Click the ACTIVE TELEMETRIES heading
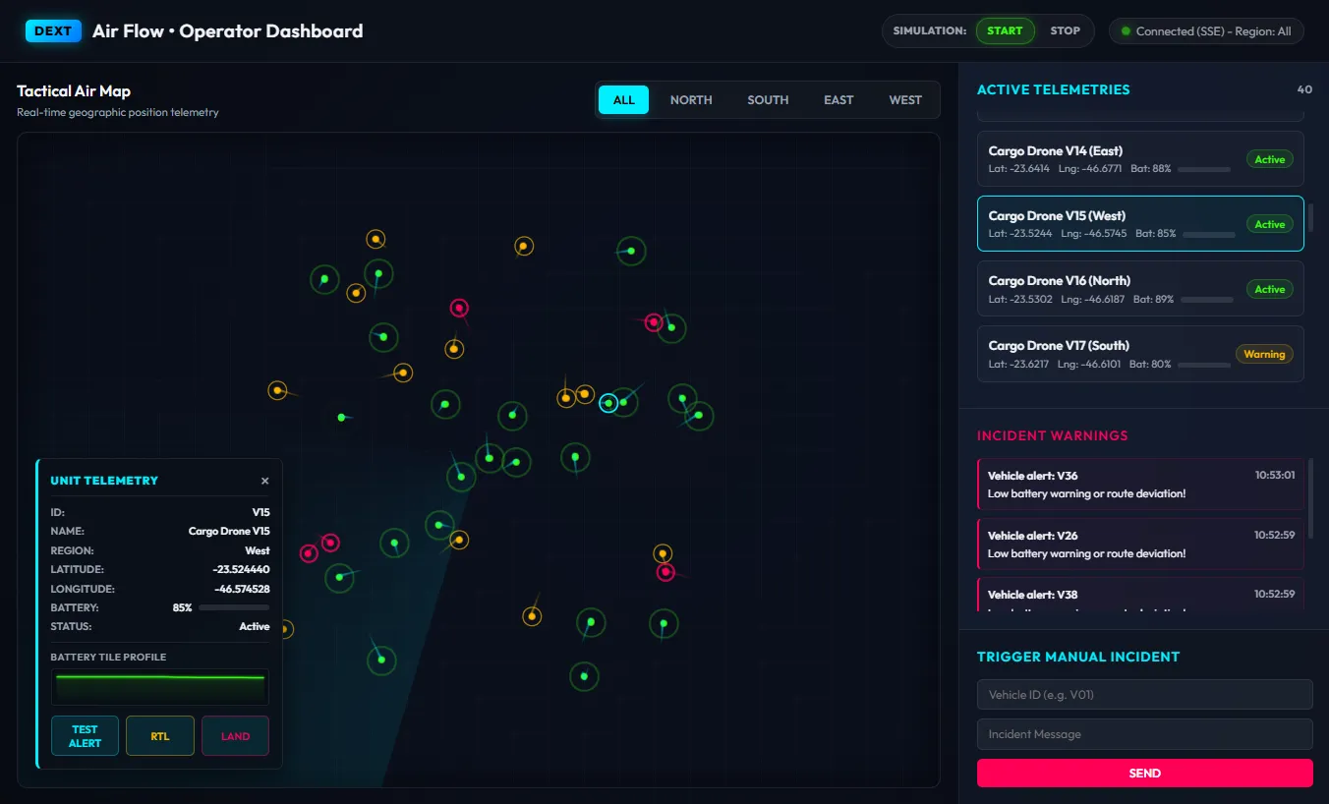The width and height of the screenshot is (1329, 804). click(x=1053, y=89)
